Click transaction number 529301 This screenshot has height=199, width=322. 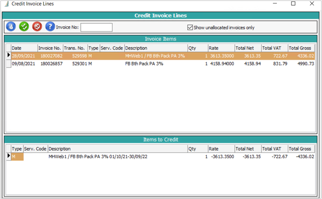point(80,64)
